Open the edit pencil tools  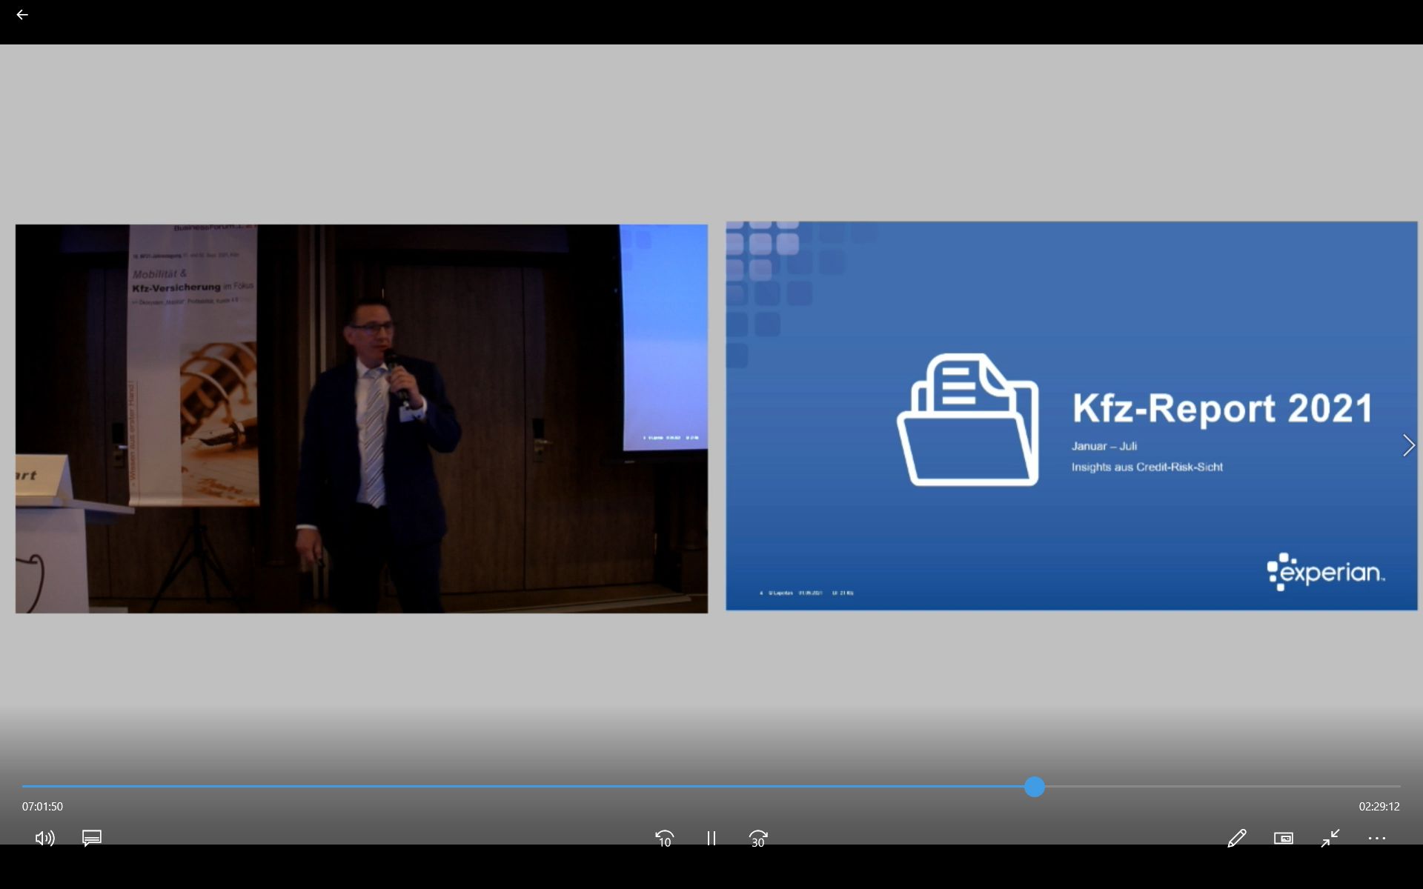(x=1236, y=838)
